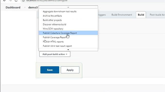Apply the configuration changes
The width and height of the screenshot is (165, 92).
[70, 70]
